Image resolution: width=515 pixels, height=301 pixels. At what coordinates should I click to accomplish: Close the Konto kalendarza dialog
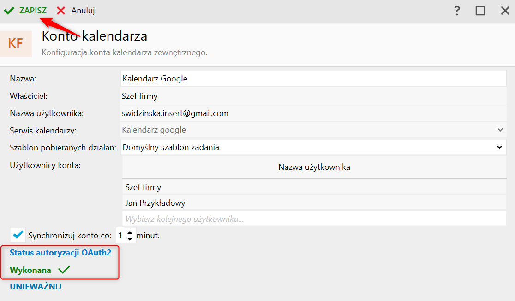click(505, 11)
